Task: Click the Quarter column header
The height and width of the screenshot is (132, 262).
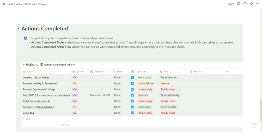Action: click(x=80, y=71)
